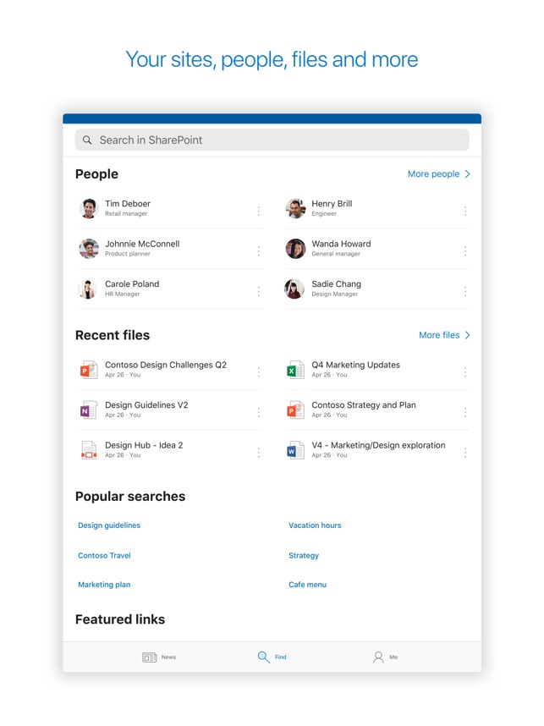Click file icon for Design Hub - Idea 2

coord(89,450)
